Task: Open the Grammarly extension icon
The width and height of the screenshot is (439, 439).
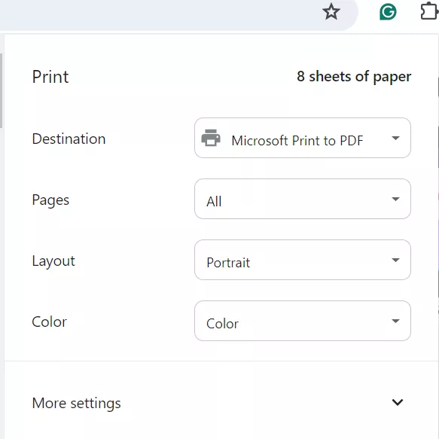Action: (x=388, y=12)
